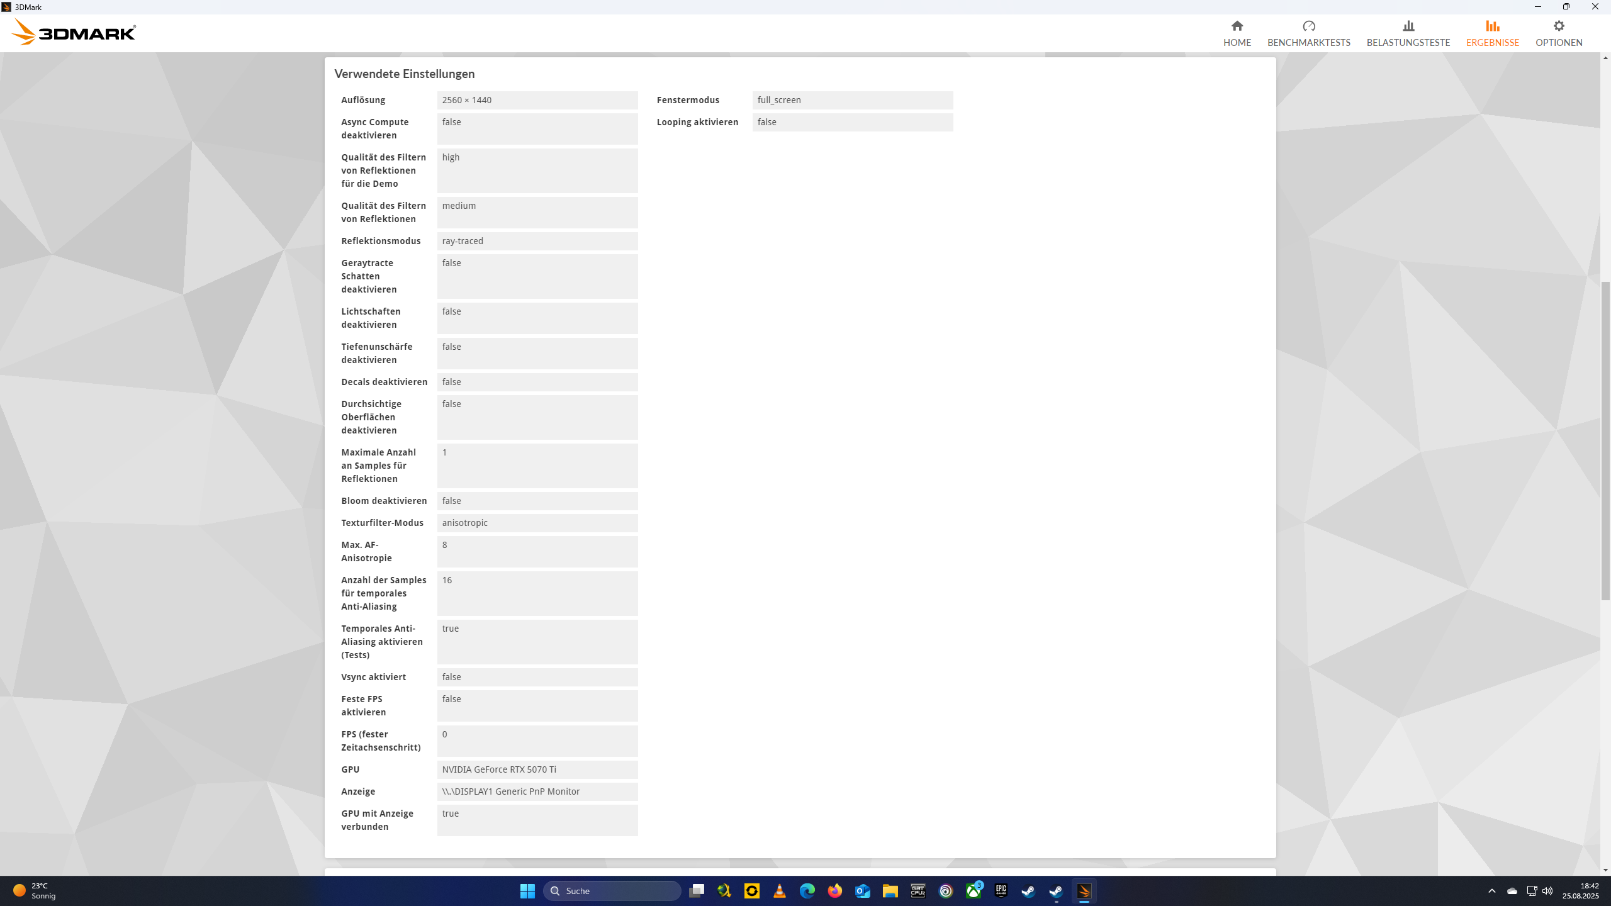1611x906 pixels.
Task: Click the GPU field showing RTX 5070 Ti
Action: click(537, 769)
